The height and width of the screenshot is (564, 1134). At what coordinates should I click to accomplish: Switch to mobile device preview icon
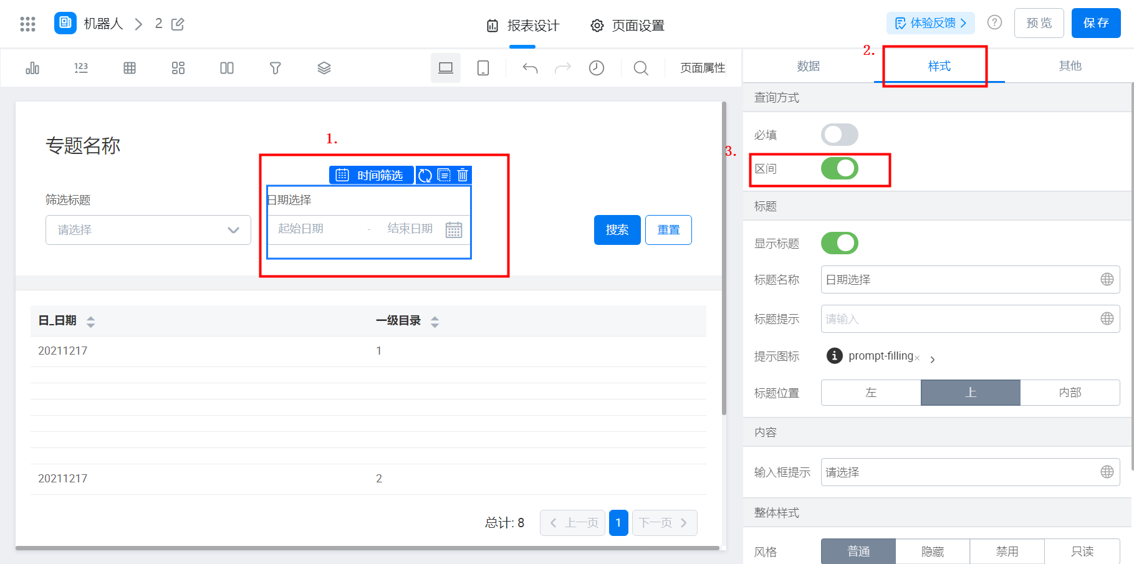(x=483, y=68)
